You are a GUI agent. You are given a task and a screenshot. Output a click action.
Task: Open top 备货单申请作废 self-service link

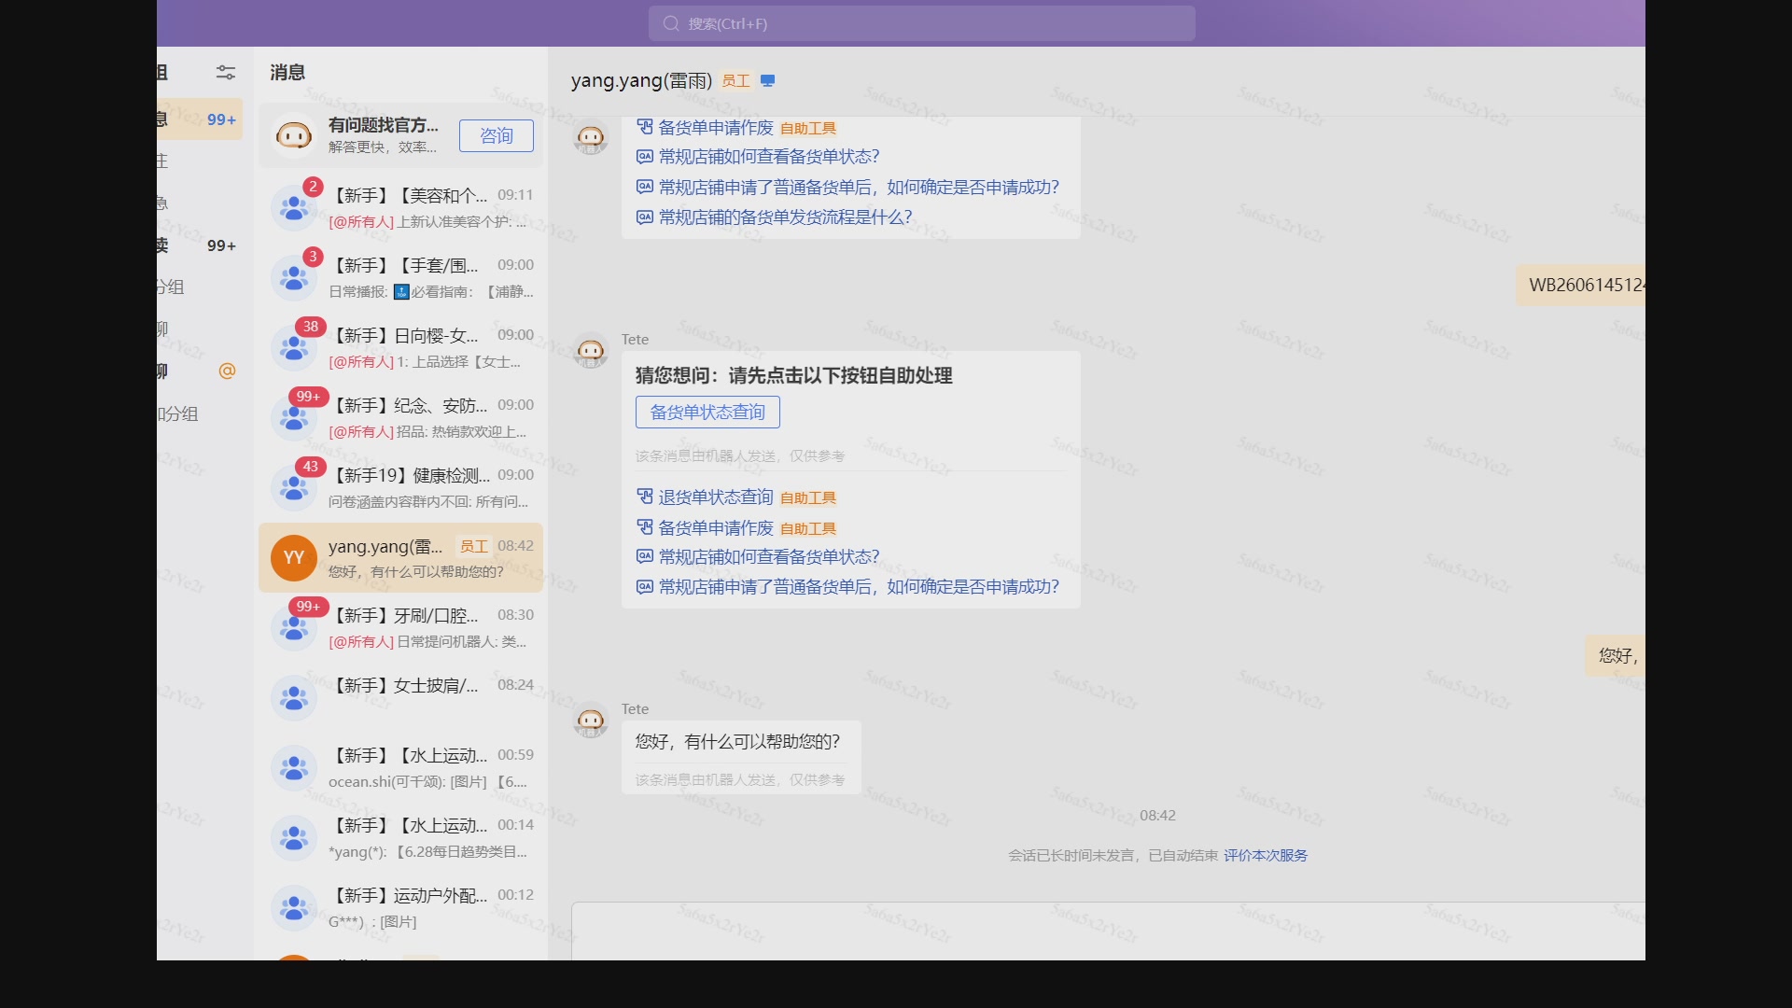click(716, 127)
